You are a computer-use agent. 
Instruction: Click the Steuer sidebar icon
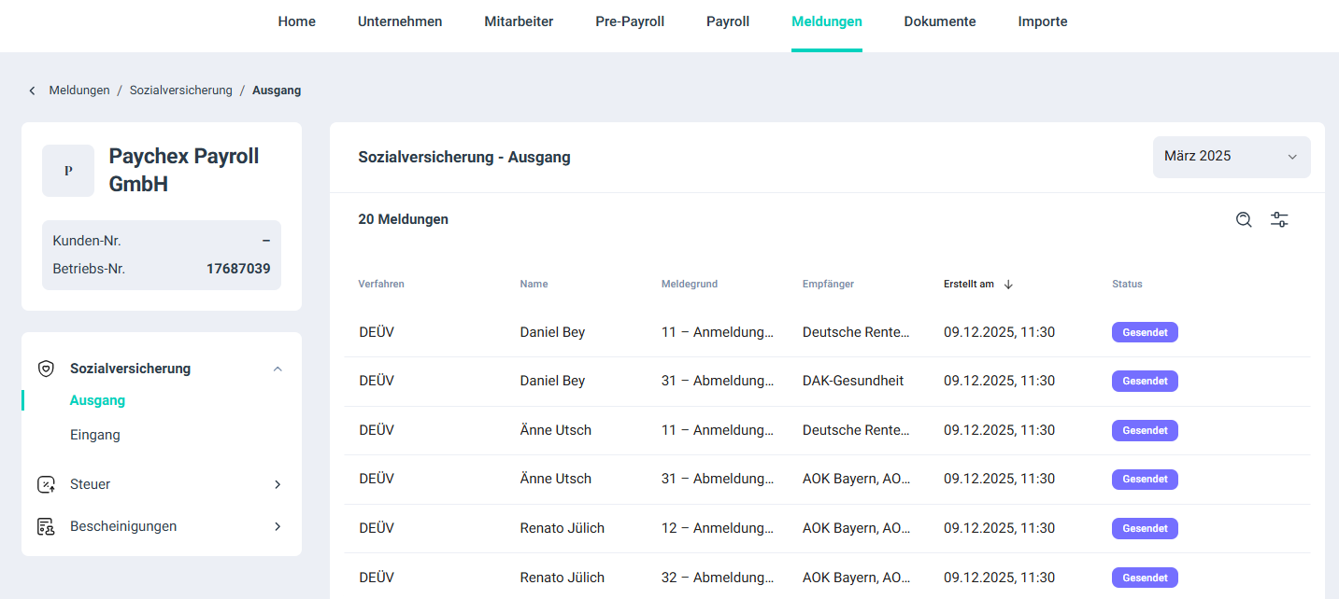(46, 484)
